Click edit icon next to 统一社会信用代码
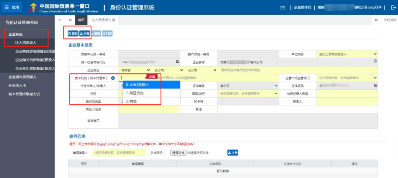 coord(178,61)
